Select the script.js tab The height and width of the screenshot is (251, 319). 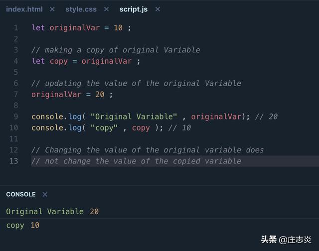click(133, 9)
